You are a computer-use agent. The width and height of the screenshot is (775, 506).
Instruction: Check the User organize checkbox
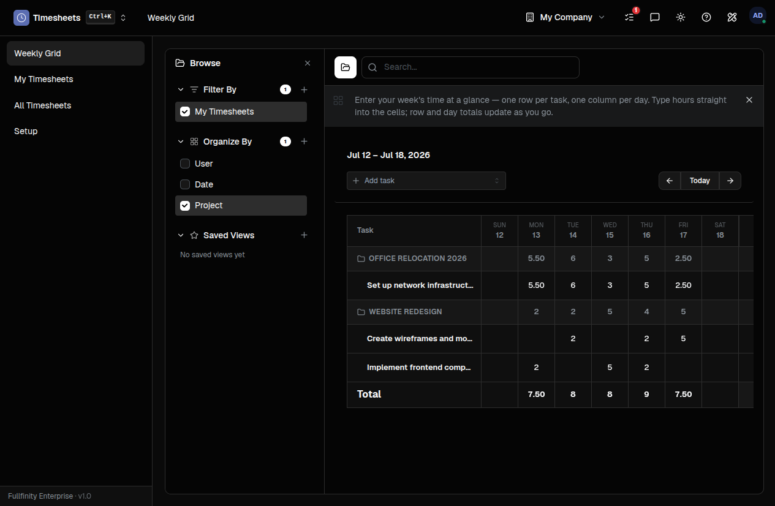pos(185,164)
